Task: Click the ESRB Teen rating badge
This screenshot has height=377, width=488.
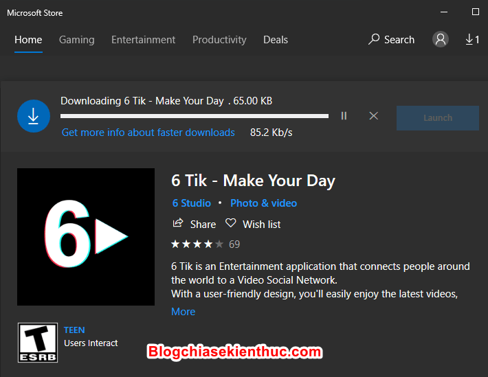Action: click(x=38, y=343)
